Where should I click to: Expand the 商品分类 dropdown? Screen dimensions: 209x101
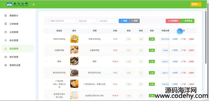pos(87,21)
